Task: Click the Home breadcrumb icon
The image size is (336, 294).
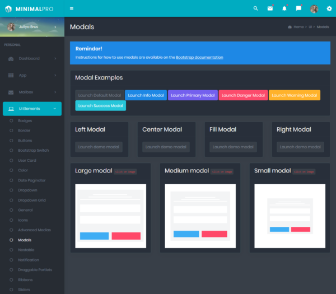Action: point(290,27)
